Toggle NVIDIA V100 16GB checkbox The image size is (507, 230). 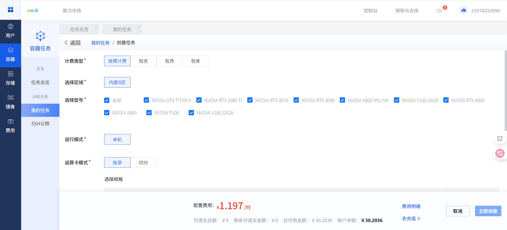pos(397,100)
